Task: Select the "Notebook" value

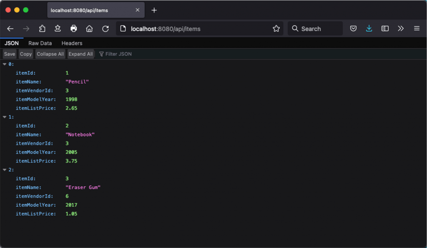Action: (x=80, y=135)
